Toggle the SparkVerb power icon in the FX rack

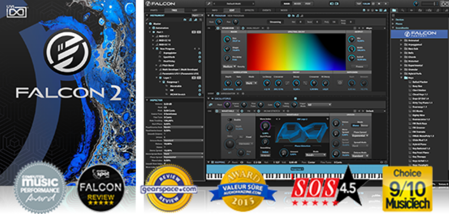coord(217,28)
